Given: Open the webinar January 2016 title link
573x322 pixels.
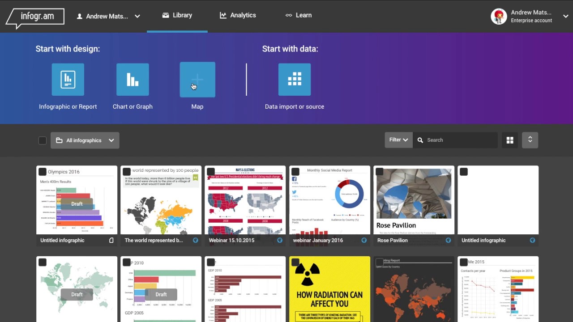Looking at the screenshot, I should 318,240.
